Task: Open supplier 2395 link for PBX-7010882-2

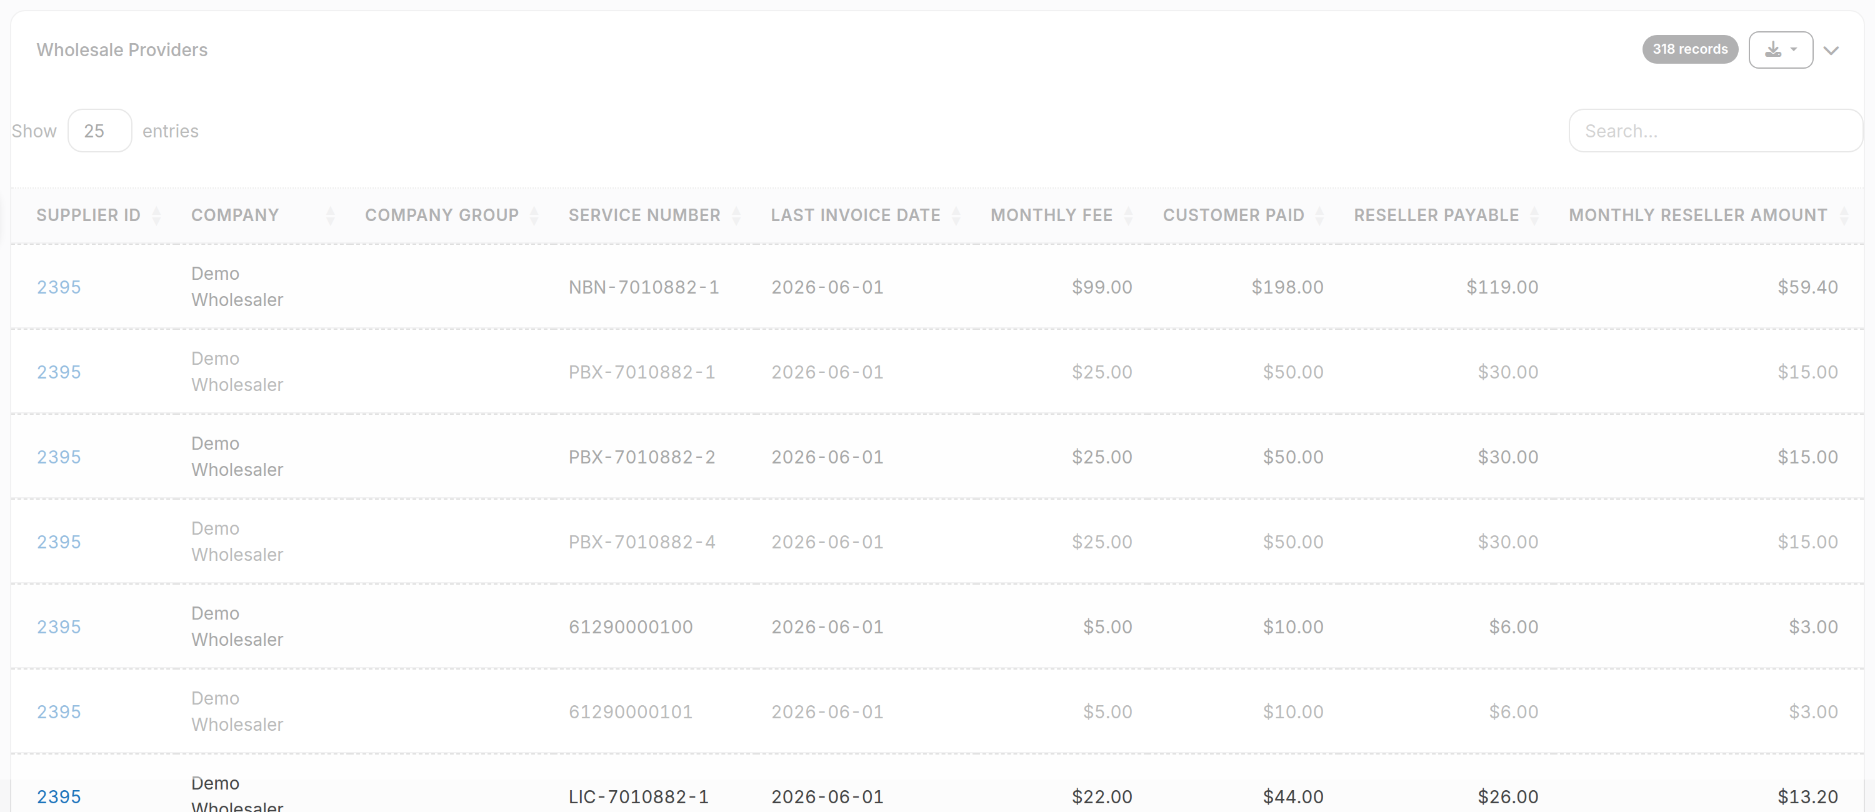Action: pos(59,457)
